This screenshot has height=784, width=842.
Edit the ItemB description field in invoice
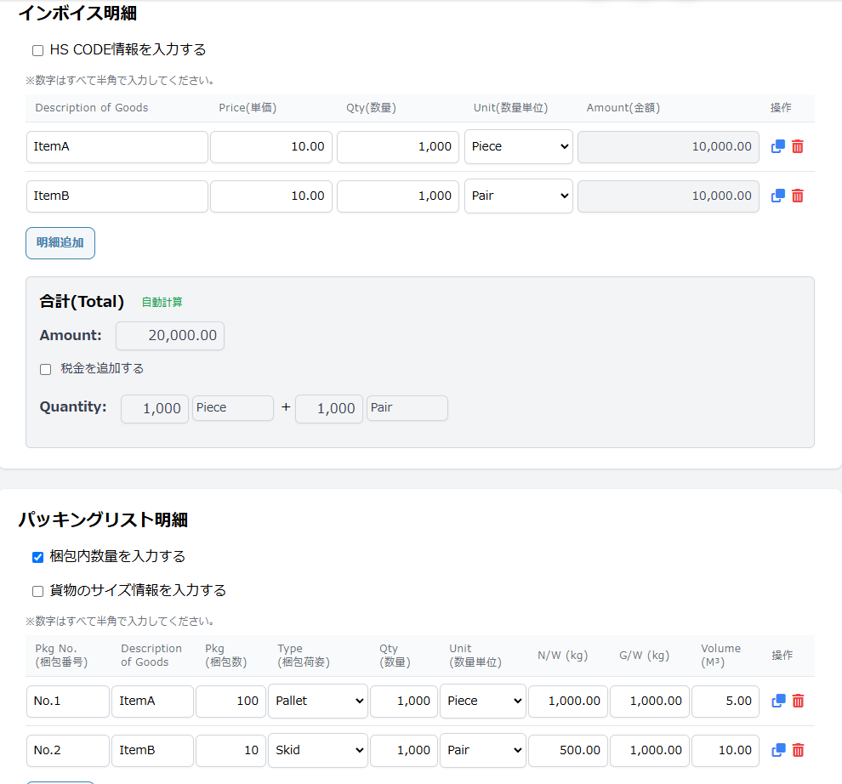[x=117, y=196]
